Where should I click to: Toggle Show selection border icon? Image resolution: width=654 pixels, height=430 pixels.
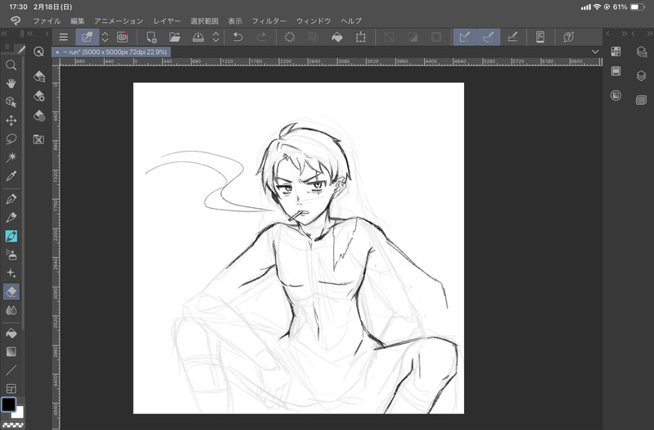[x=436, y=37]
